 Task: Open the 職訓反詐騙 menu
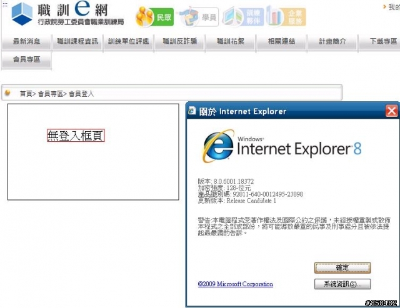pyautogui.click(x=179, y=42)
